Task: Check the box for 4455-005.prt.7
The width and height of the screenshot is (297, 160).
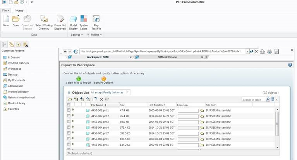Action: click(x=69, y=133)
